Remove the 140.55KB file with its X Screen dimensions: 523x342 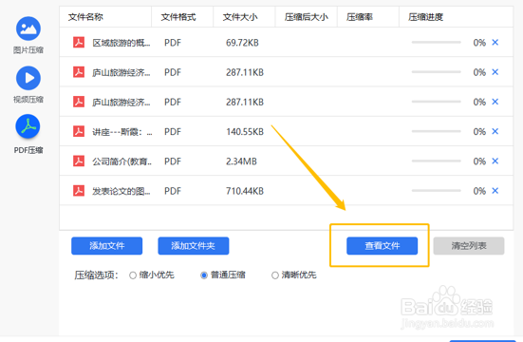click(x=495, y=131)
